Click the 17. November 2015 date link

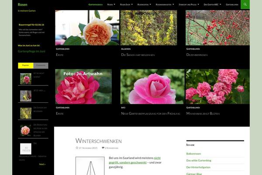[x=88, y=148]
